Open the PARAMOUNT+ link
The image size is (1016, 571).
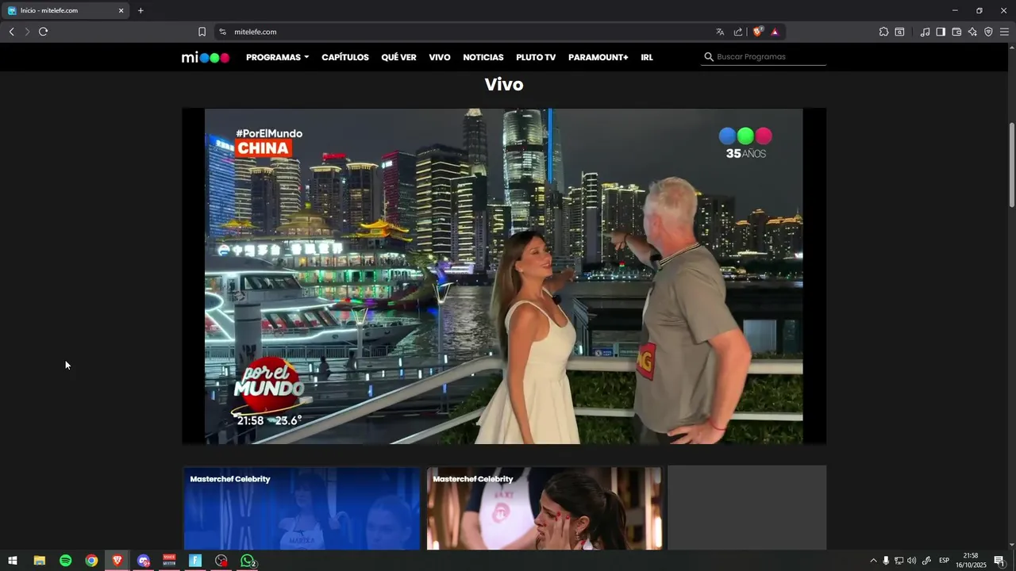[598, 57]
